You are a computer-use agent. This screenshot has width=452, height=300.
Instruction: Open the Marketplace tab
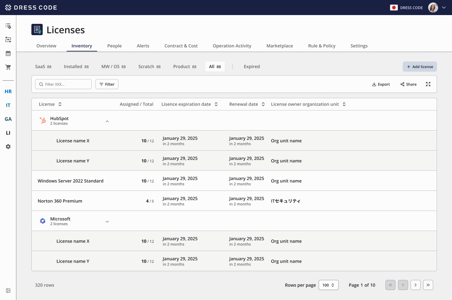(x=279, y=46)
